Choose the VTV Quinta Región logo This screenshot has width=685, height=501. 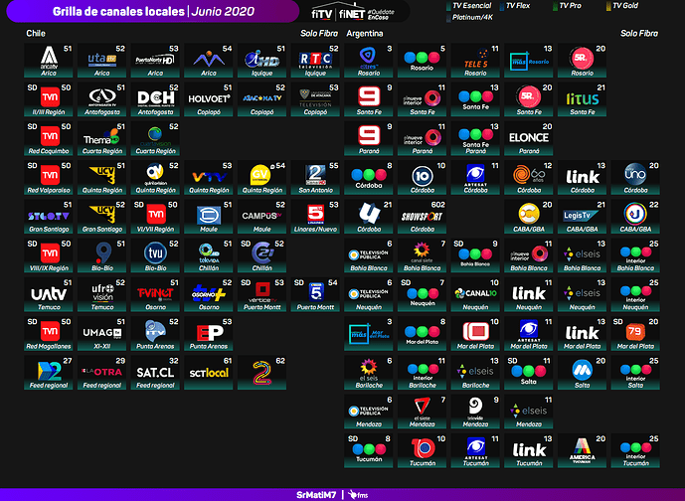[209, 177]
